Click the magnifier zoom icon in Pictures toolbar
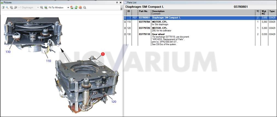This screenshot has height=117, width=277. click(x=7, y=8)
